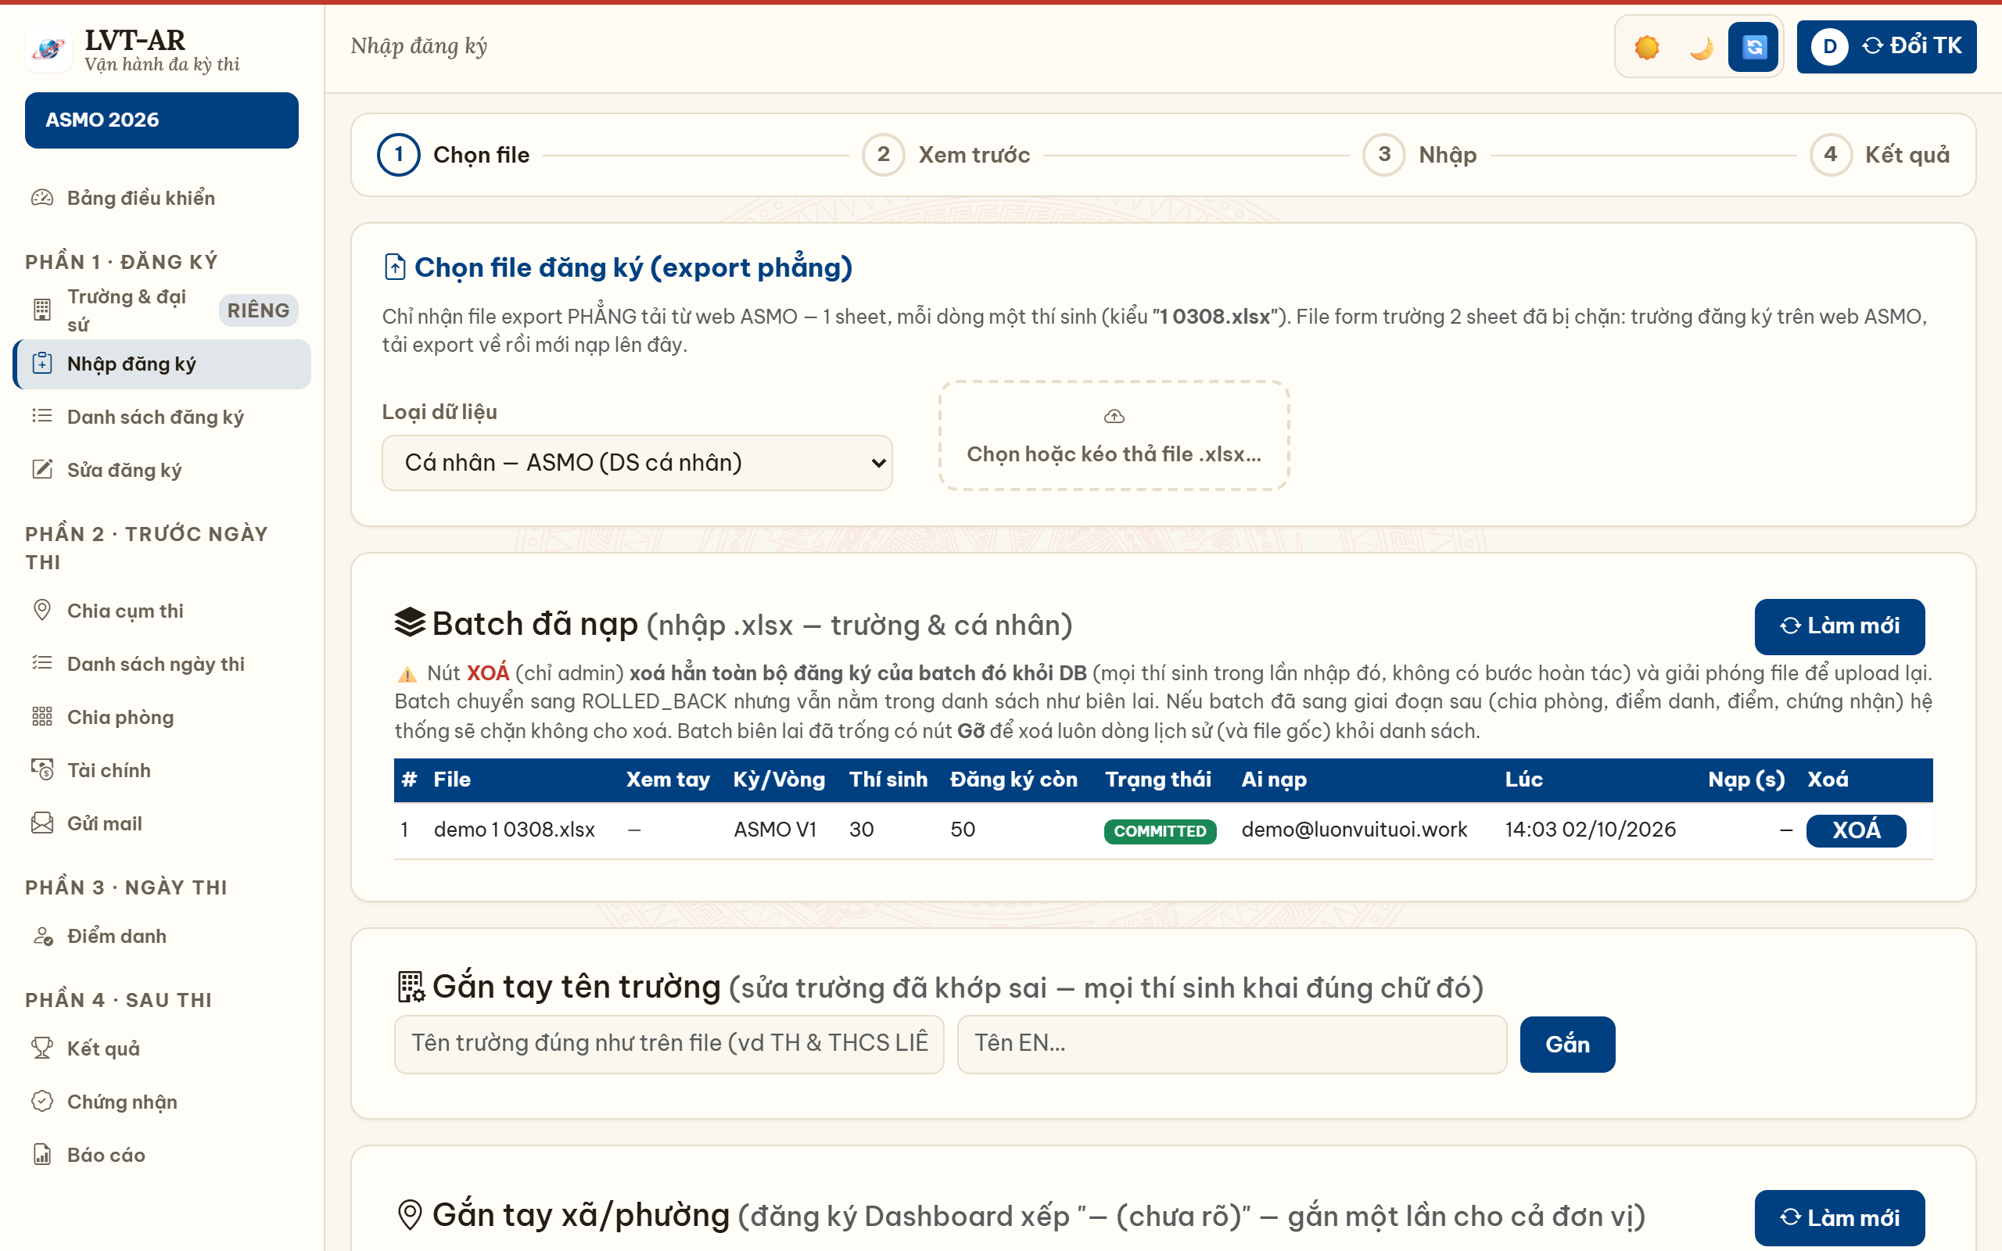Click file upload icon beside heading
This screenshot has height=1251, width=2002.
coord(395,267)
